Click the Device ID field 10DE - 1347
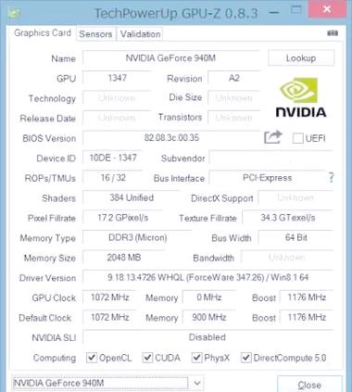Image resolution: width=352 pixels, height=392 pixels. [x=113, y=158]
